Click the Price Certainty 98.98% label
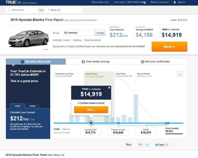The height and width of the screenshot is (158, 198). (172, 130)
